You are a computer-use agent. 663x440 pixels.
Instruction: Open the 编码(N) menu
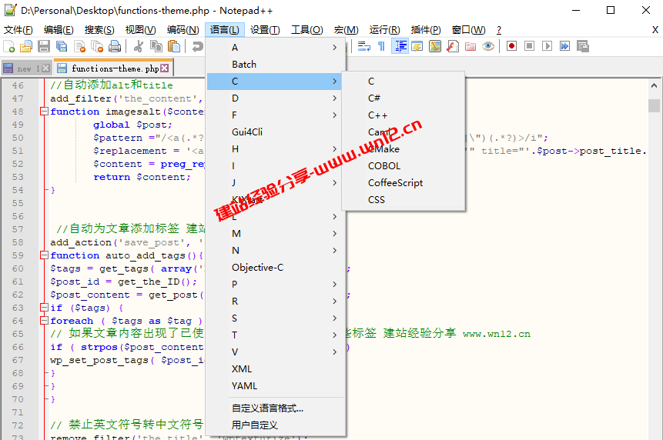point(182,30)
